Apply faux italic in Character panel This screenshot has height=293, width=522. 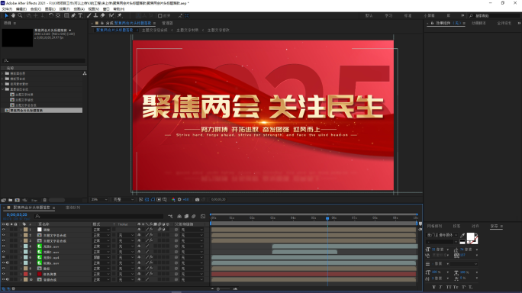pos(441,287)
